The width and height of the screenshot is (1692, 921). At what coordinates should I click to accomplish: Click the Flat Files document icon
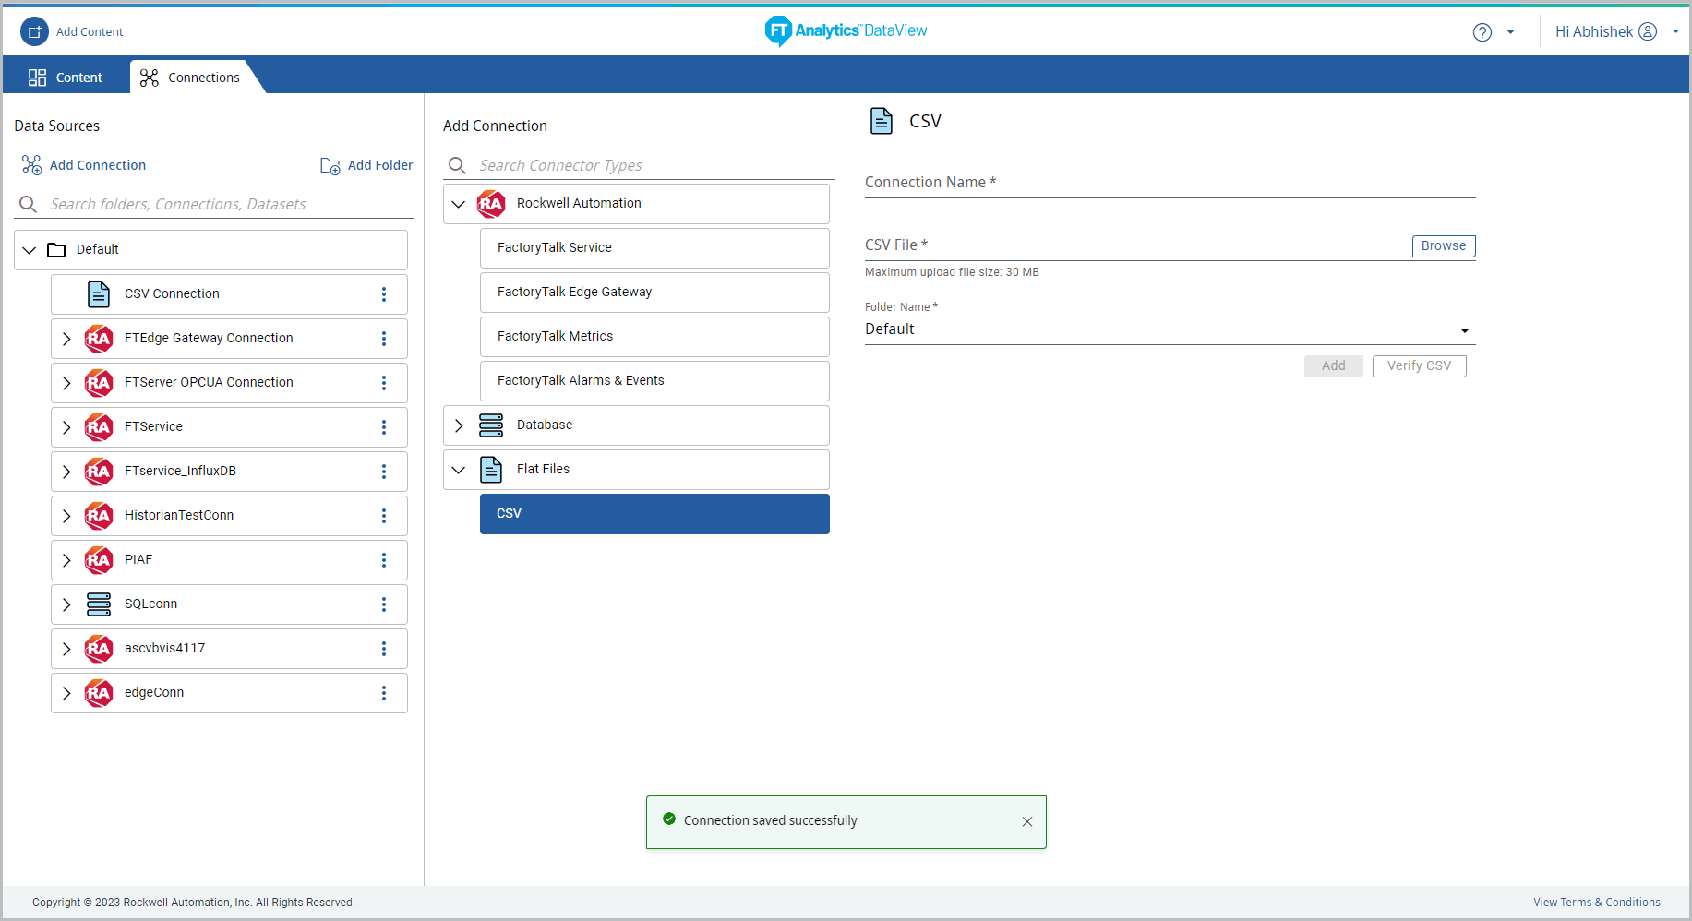tap(491, 470)
